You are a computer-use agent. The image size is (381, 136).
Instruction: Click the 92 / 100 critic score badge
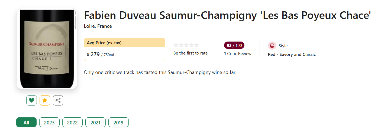234,45
